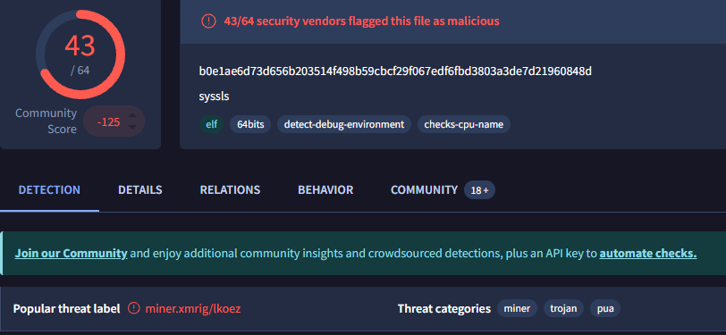726x335 pixels.
Task: Follow the automate checks link
Action: click(x=647, y=254)
